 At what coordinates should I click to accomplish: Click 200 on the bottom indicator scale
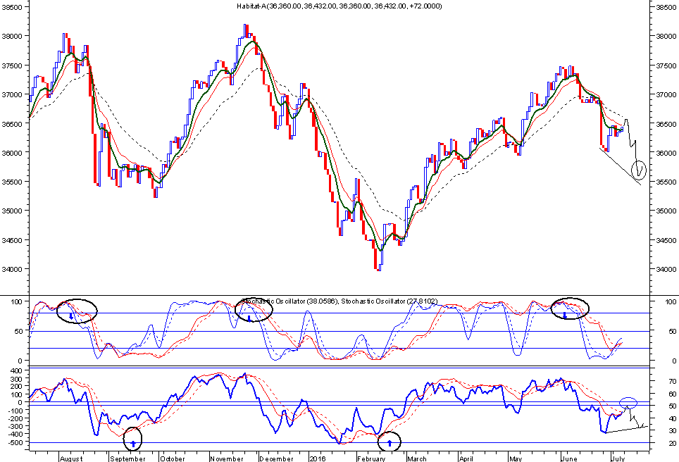(x=16, y=387)
